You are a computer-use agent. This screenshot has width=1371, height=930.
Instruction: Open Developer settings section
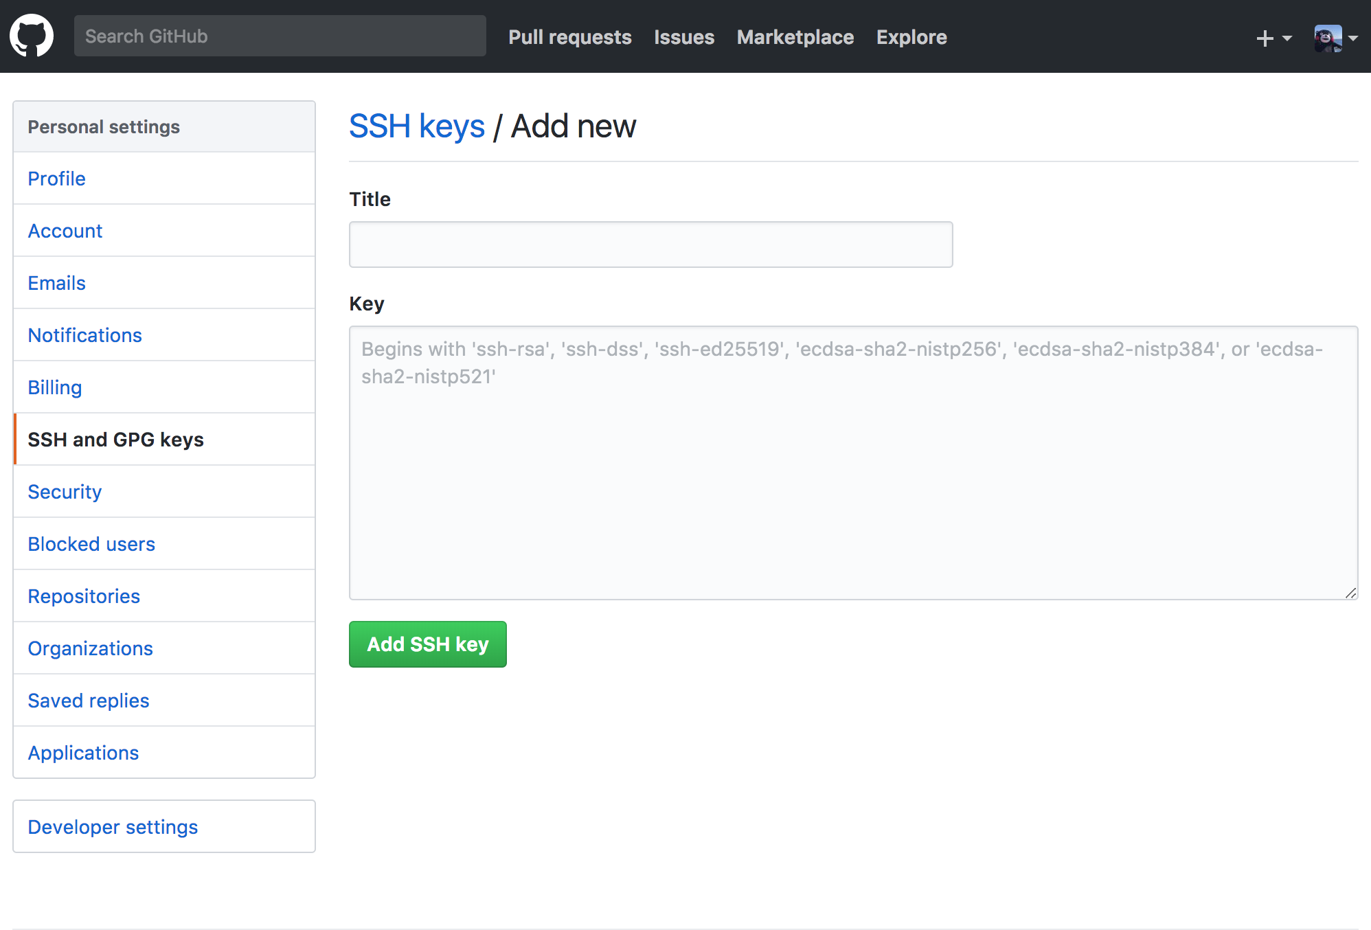[x=114, y=827]
